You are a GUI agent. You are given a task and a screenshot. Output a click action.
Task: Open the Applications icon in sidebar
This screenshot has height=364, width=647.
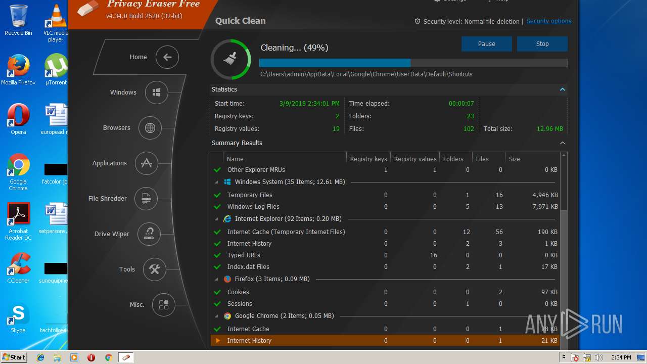tap(147, 163)
